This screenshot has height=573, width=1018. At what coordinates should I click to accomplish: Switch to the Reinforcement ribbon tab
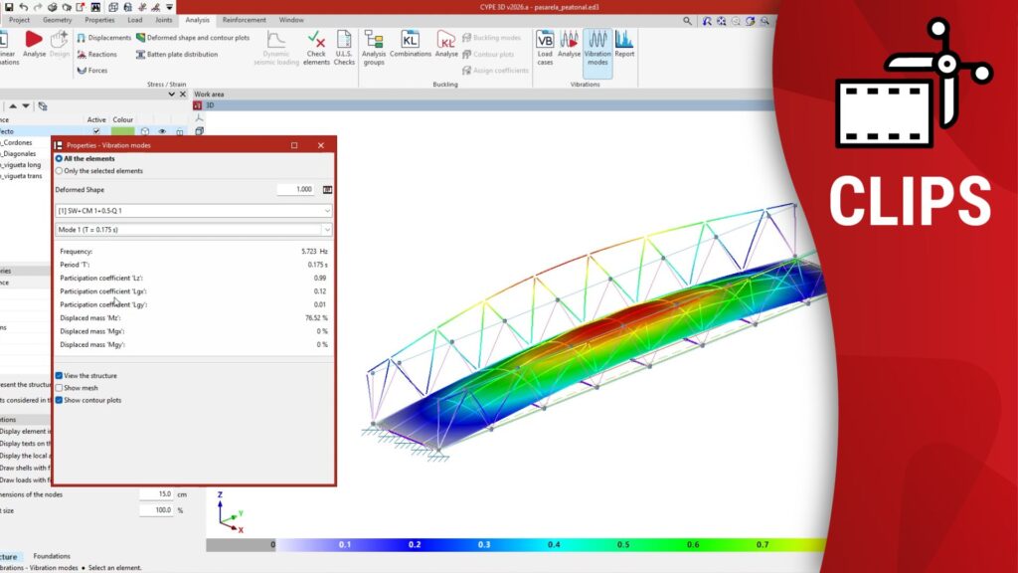tap(244, 20)
